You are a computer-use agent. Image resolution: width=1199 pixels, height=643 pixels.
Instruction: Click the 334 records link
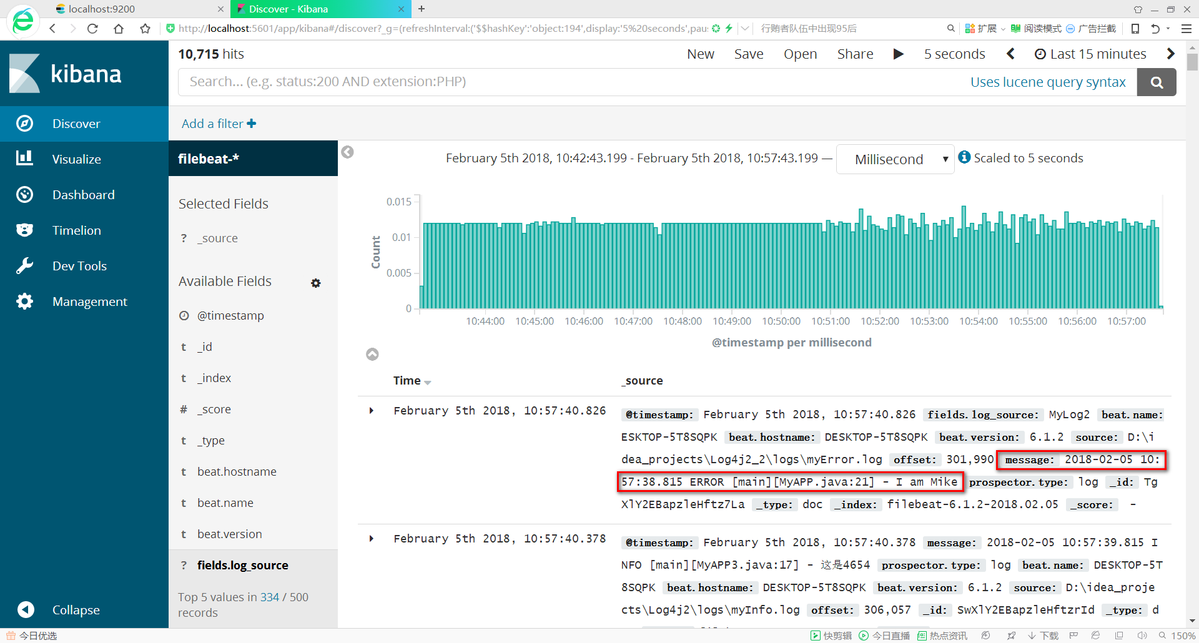270,597
